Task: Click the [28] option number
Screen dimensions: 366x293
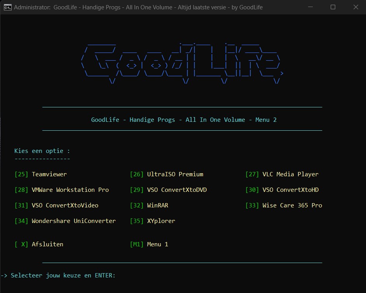Action: click(x=21, y=189)
